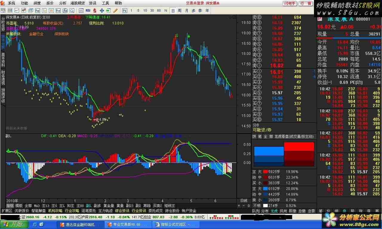Image resolution: width=382 pixels, height=229 pixels.
Task: Switch to 15-minute period
Action: click(145, 10)
